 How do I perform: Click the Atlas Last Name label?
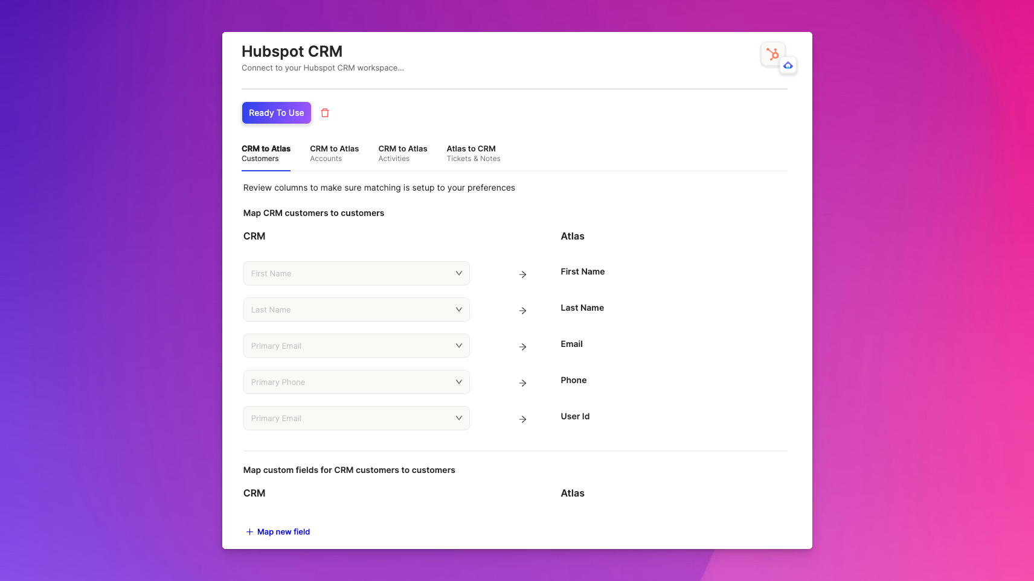(x=582, y=308)
